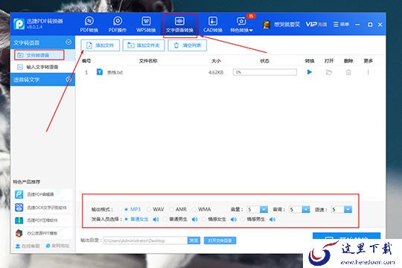The width and height of the screenshot is (402, 268).
Task: Open the PDF操作 tab icon
Action: tap(118, 21)
